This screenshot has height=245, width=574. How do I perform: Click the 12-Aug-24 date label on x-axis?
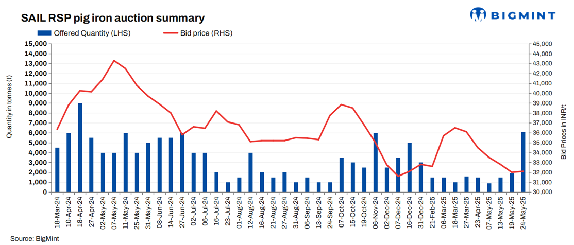[251, 212]
